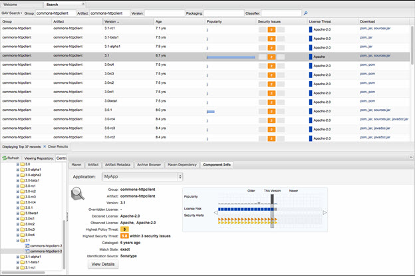Click the search magnifier icon beside Classifier

(305, 13)
